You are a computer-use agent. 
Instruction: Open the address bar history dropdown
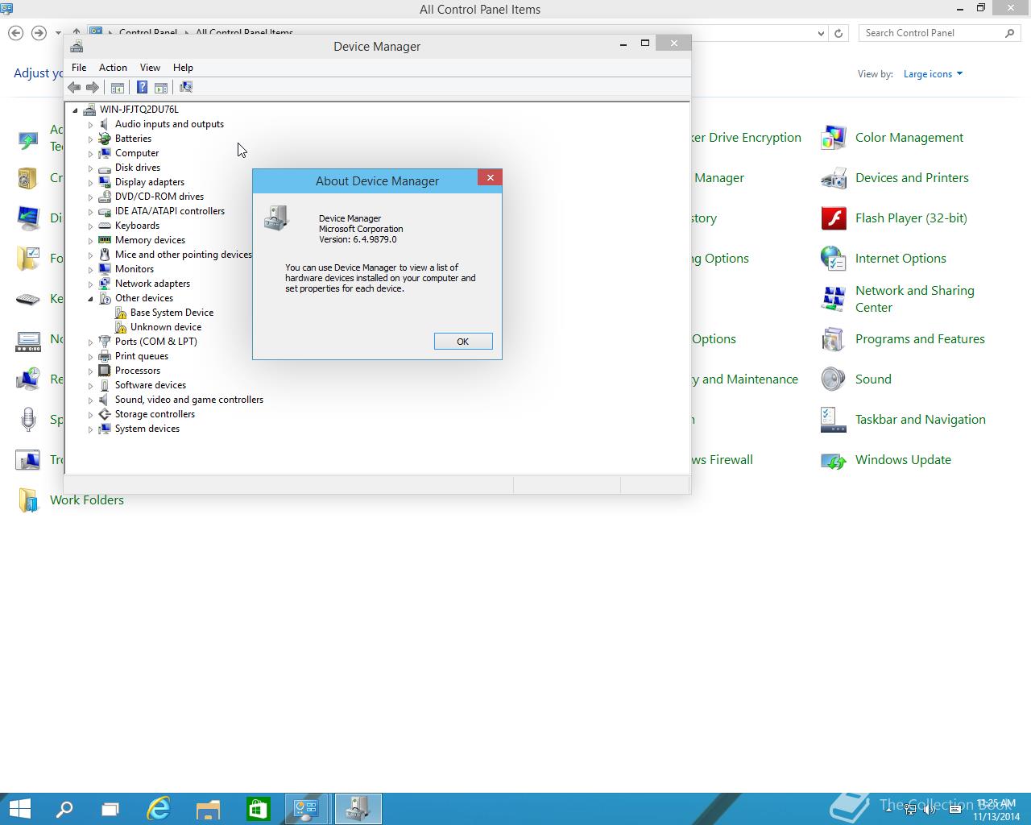pos(821,33)
